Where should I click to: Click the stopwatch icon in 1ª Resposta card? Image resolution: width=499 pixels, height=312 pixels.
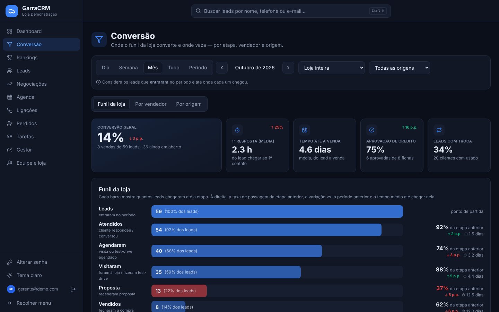point(237,130)
